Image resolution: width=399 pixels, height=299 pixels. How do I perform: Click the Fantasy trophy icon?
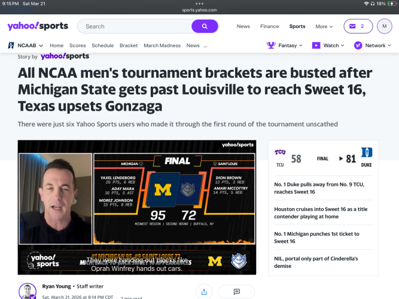pos(271,45)
